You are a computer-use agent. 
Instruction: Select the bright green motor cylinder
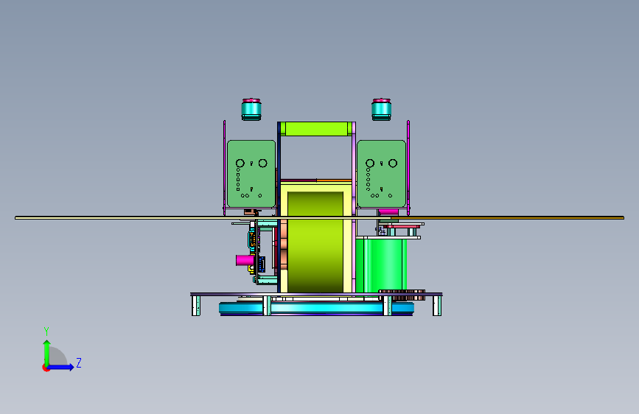coord(382,265)
